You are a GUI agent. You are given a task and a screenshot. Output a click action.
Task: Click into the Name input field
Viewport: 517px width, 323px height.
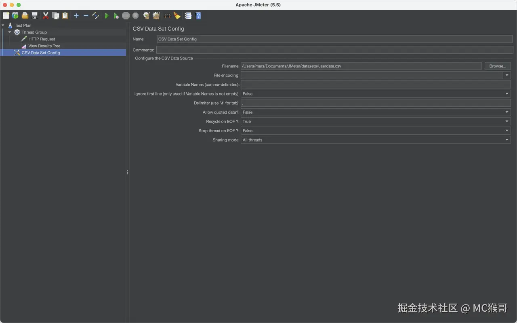pos(335,39)
